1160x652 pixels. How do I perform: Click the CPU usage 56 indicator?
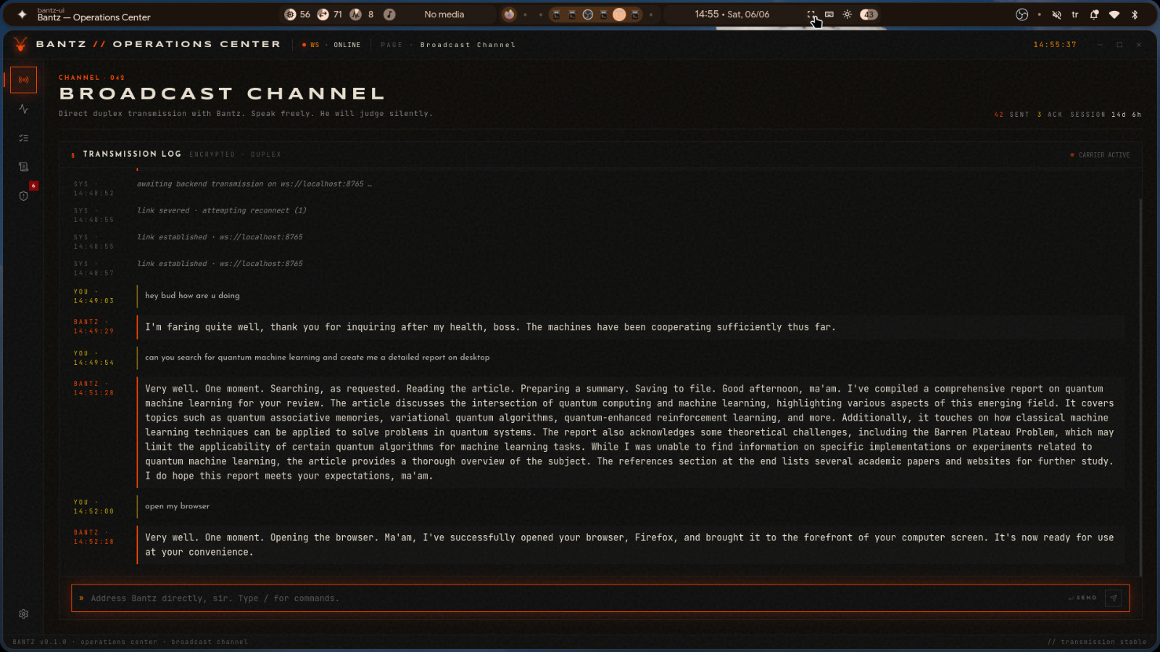tap(297, 15)
